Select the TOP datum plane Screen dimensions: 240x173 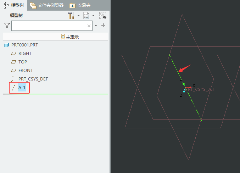(x=23, y=62)
